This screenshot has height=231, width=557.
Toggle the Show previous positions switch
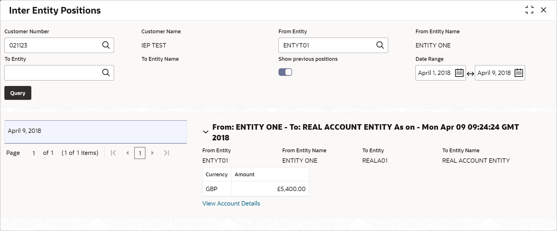[x=285, y=72]
